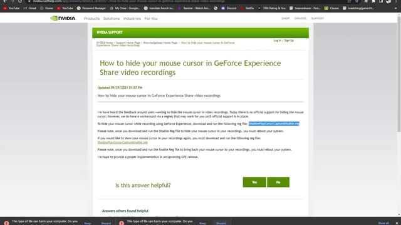Answer Yes to is this helpful
Viewport: 401px width, 225px height.
tap(254, 182)
